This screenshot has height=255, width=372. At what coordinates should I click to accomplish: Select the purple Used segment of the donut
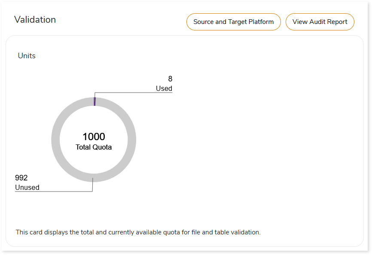pyautogui.click(x=94, y=101)
